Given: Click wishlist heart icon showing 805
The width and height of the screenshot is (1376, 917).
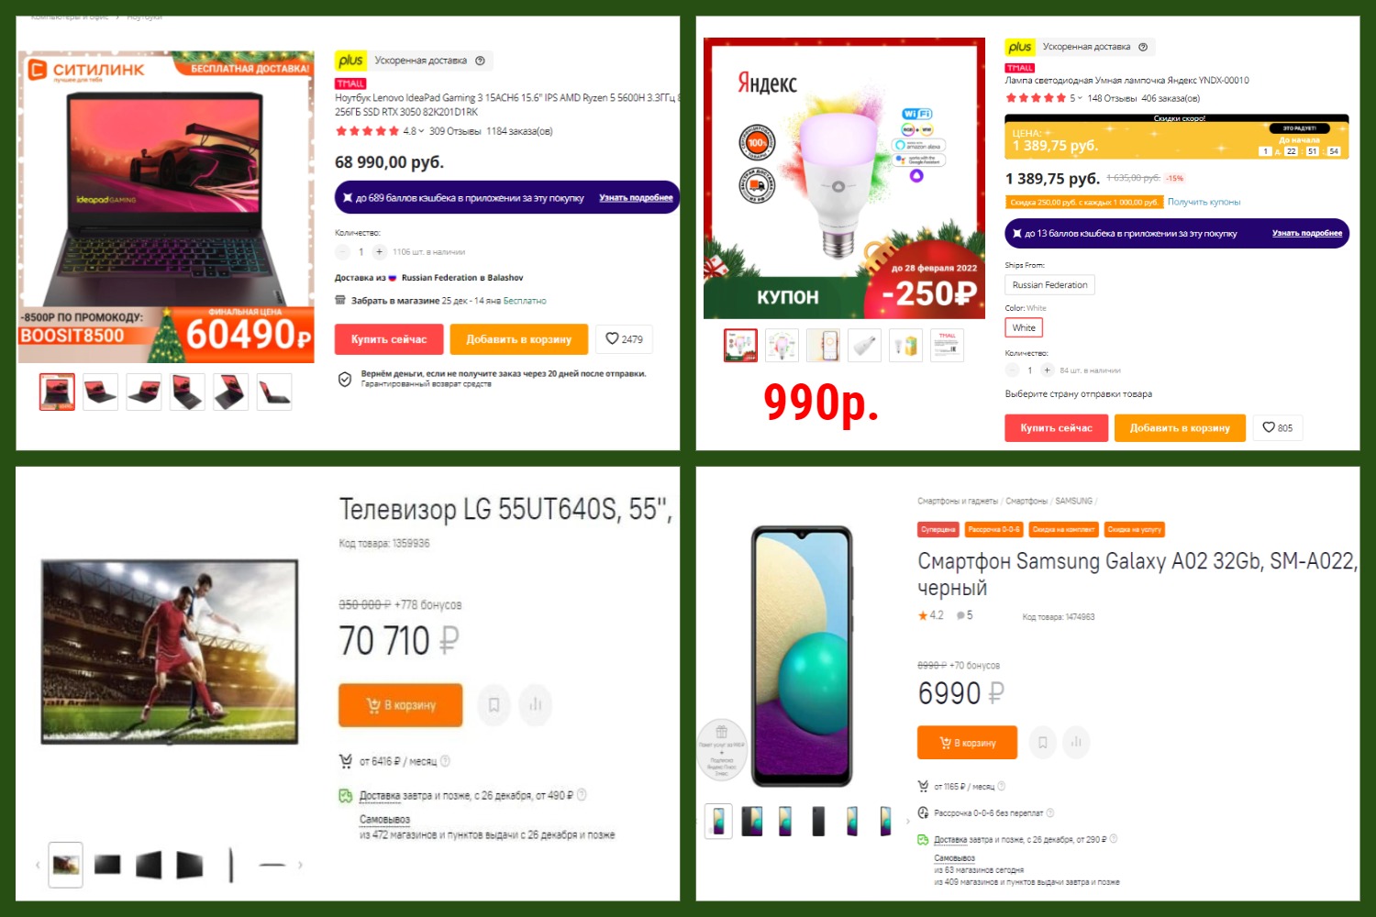Looking at the screenshot, I should pyautogui.click(x=1277, y=427).
